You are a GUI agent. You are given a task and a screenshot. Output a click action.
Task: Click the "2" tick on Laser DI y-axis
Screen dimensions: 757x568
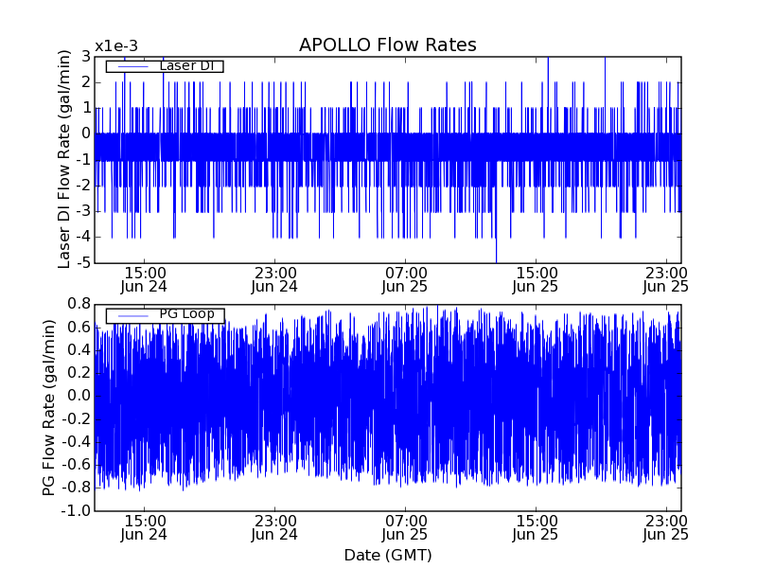tap(86, 82)
